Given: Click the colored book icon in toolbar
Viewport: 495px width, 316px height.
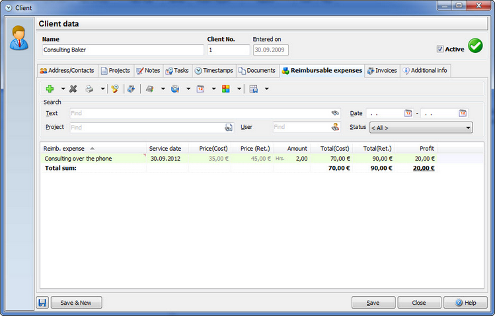Looking at the screenshot, I should pyautogui.click(x=149, y=89).
